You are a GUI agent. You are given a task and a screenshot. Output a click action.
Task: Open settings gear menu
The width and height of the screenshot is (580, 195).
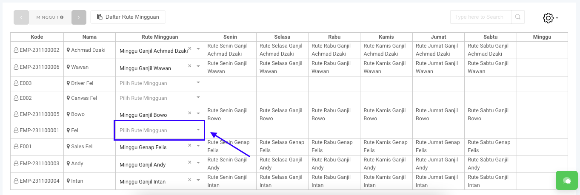548,18
